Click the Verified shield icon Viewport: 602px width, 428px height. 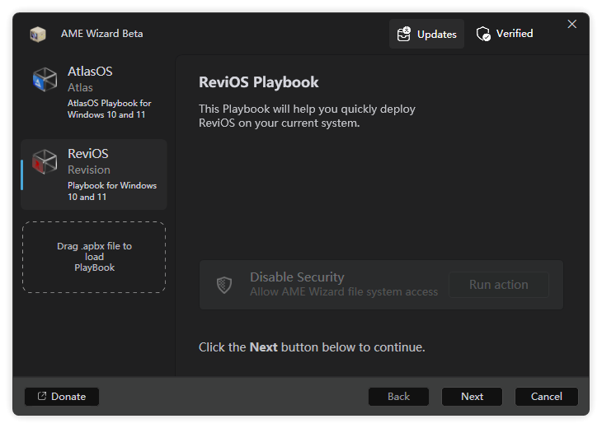[484, 34]
